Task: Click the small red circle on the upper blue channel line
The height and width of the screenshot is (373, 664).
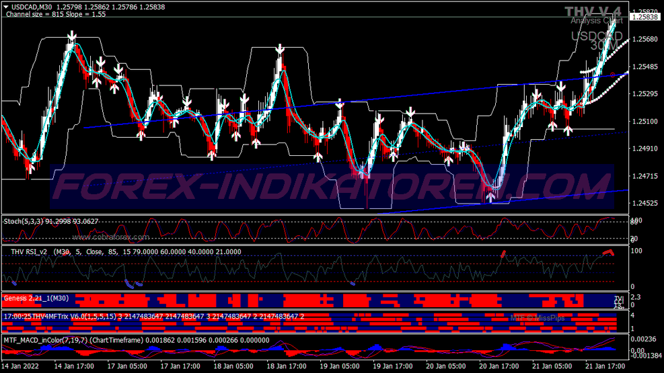Action: tap(612, 75)
